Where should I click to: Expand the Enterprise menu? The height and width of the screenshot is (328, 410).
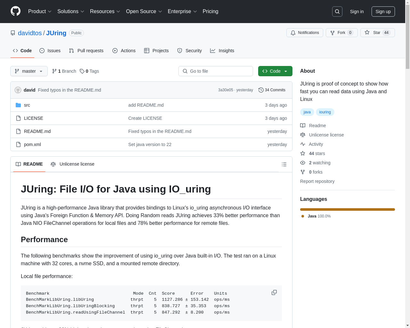pos(182,12)
